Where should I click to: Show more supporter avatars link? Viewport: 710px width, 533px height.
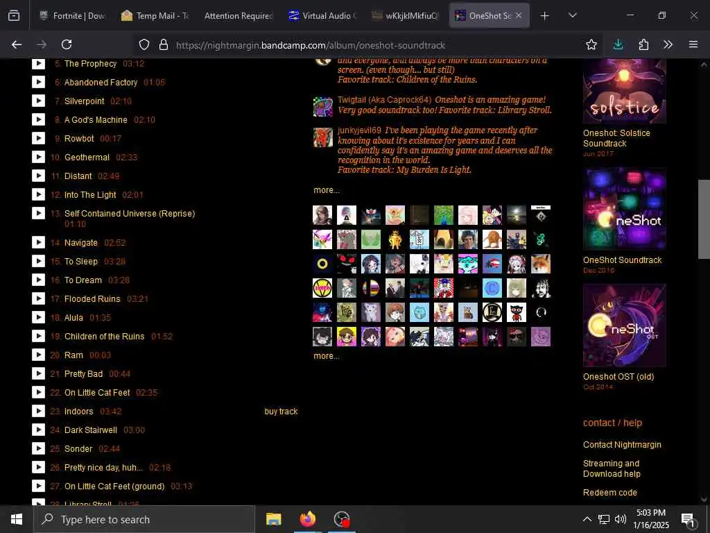coord(327,356)
